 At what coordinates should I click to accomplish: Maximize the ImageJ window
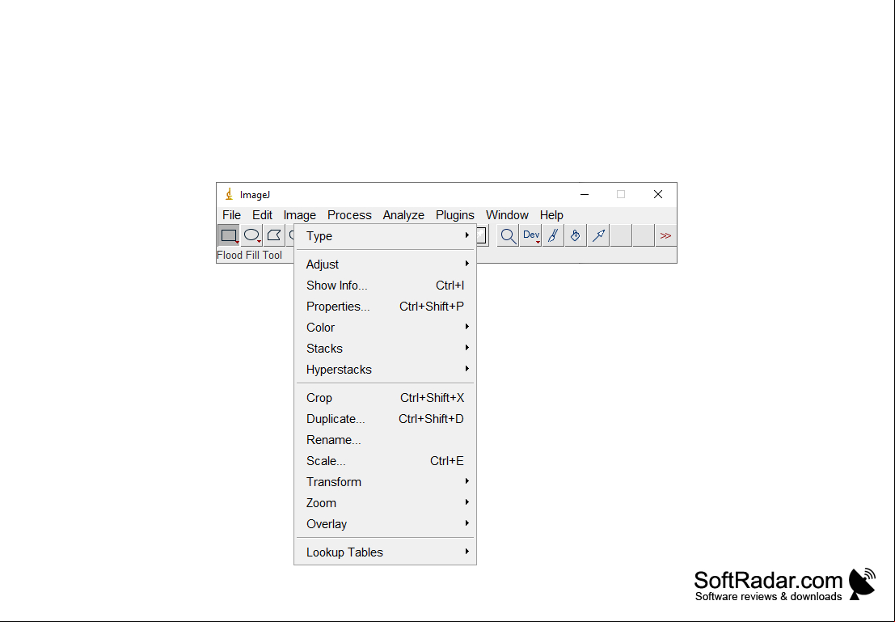621,194
